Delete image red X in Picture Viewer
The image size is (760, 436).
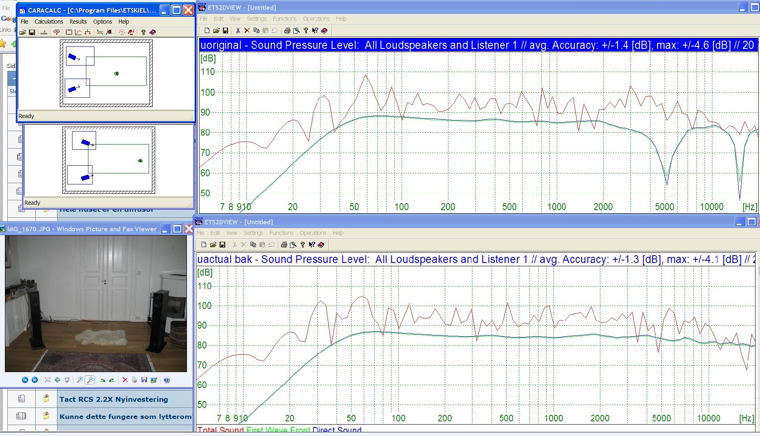pos(125,380)
